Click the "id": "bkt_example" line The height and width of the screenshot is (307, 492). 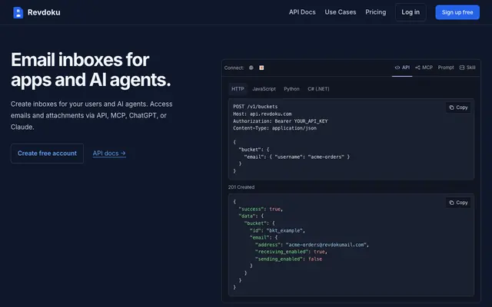click(x=278, y=230)
